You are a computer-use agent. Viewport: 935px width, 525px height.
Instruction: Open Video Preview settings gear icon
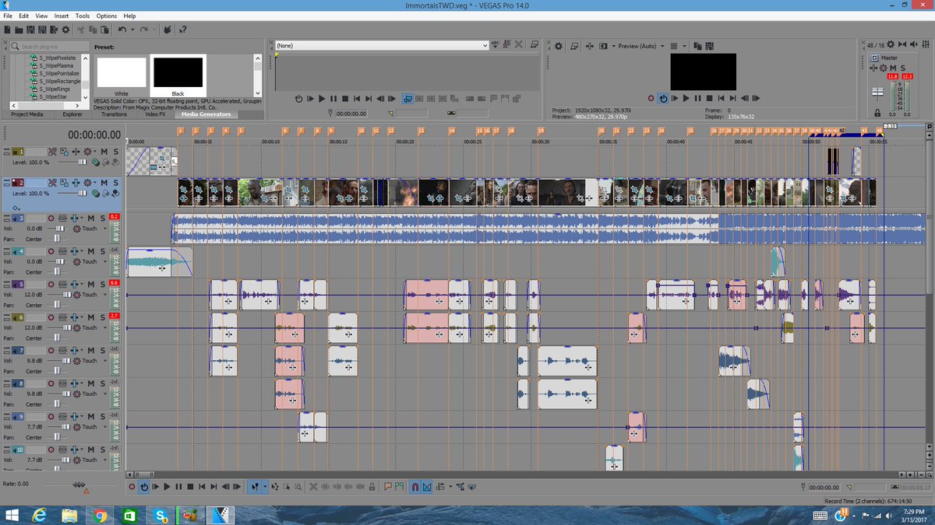point(559,46)
